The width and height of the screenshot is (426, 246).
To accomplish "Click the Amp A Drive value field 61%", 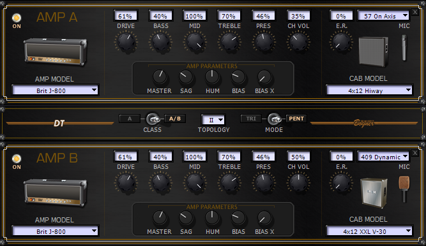I will point(126,16).
